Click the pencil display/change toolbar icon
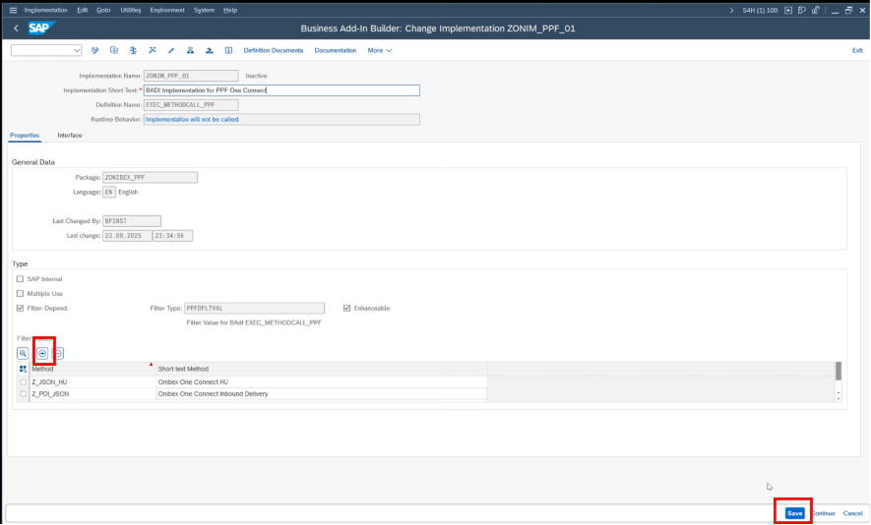Screen dimensions: 871x525 point(170,50)
